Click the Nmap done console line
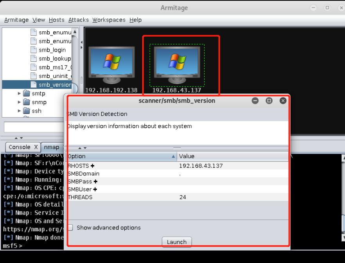The width and height of the screenshot is (345, 263). point(33,238)
